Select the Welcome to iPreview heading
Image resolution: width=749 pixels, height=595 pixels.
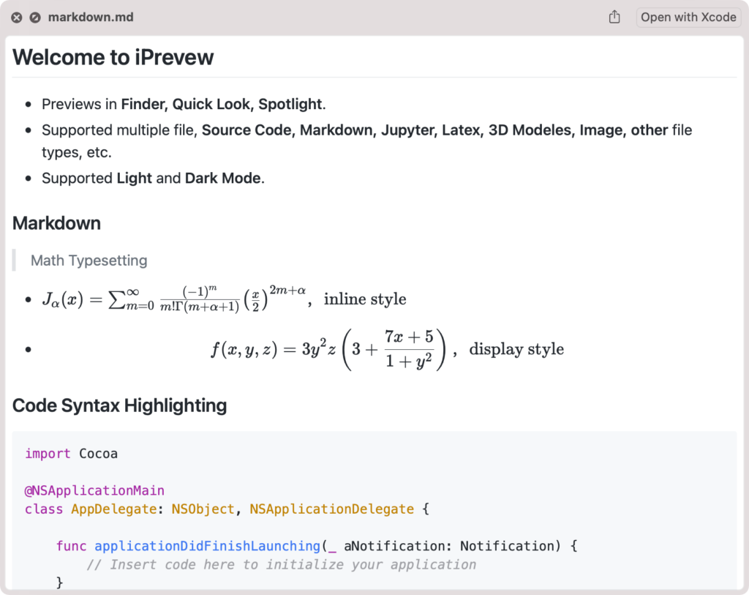(x=113, y=57)
